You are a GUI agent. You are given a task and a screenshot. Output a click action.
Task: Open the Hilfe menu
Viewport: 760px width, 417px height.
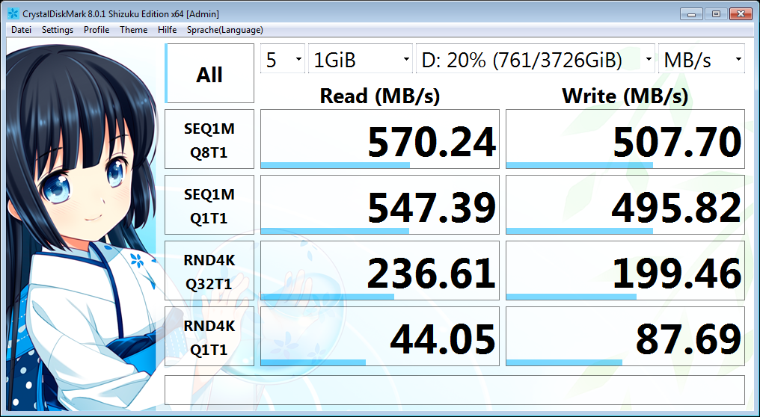pyautogui.click(x=168, y=30)
